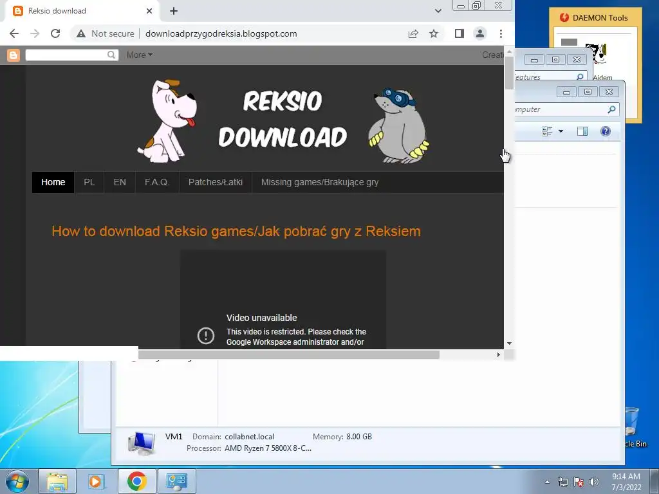Share this page from the address bar

pos(413,33)
